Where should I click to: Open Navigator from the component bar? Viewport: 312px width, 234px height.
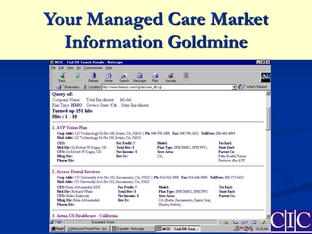point(226,222)
